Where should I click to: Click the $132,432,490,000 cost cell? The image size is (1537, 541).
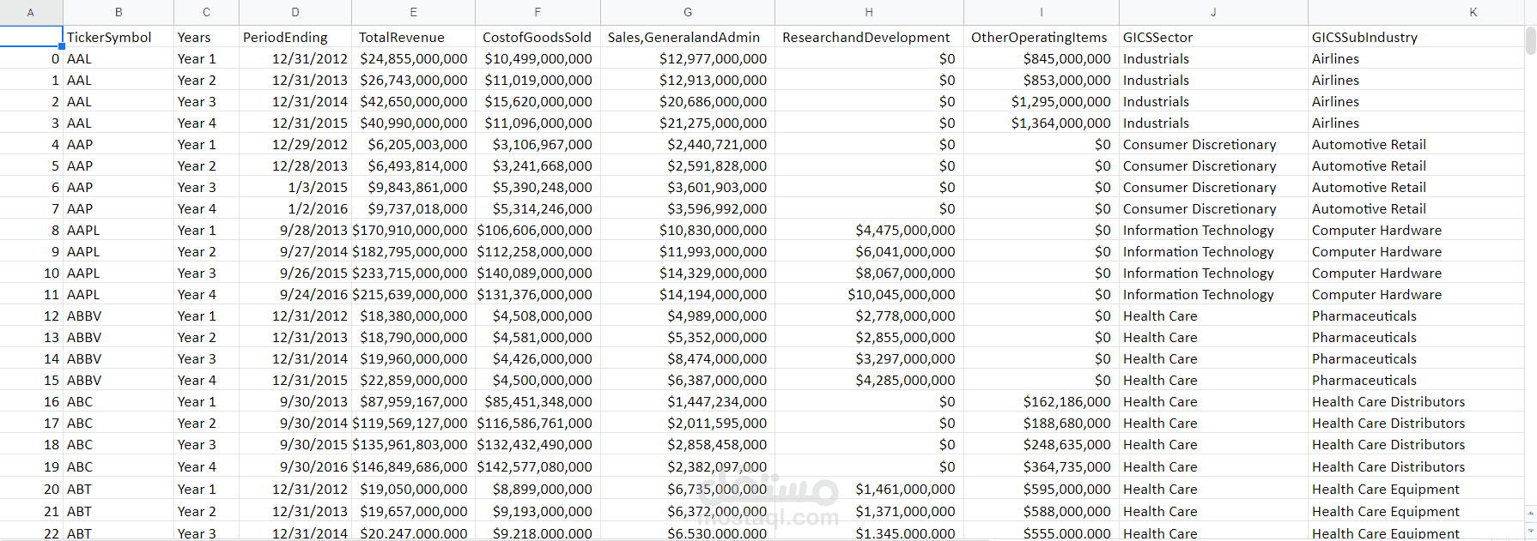pyautogui.click(x=538, y=444)
